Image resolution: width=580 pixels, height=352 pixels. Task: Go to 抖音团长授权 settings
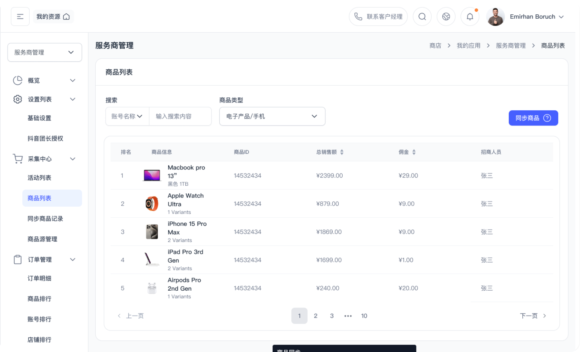[45, 138]
